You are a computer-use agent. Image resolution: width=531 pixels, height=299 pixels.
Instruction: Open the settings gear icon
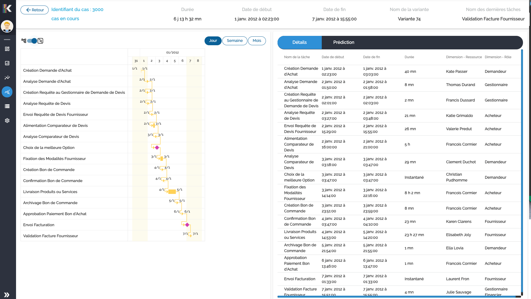point(7,121)
